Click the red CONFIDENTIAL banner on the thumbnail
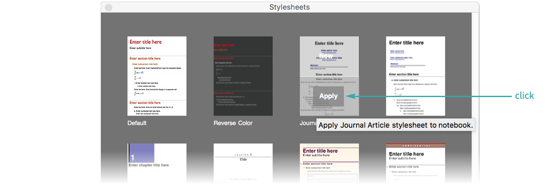This screenshot has width=555, height=195. click(415, 146)
